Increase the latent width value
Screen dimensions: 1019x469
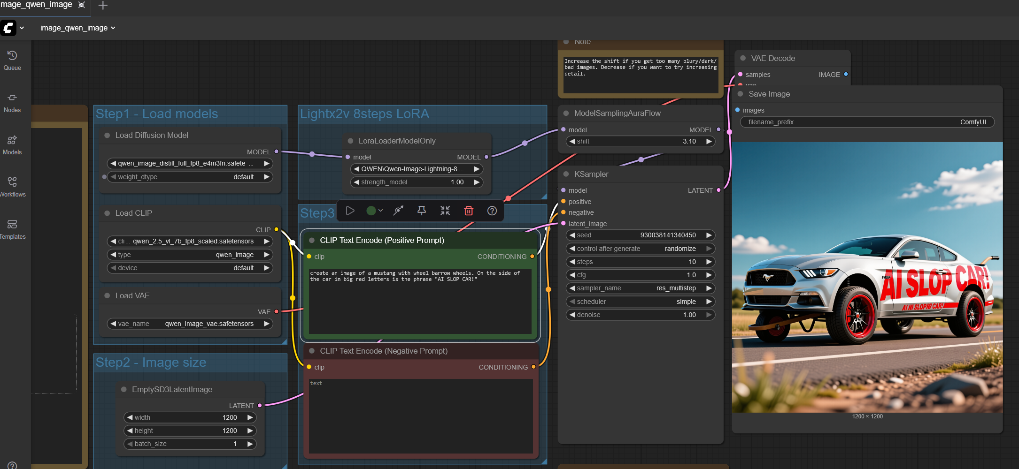point(250,417)
